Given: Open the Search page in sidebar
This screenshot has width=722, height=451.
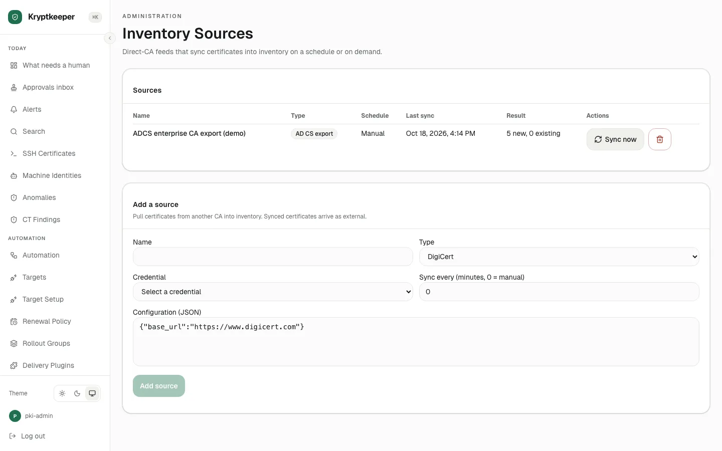Looking at the screenshot, I should point(55,131).
